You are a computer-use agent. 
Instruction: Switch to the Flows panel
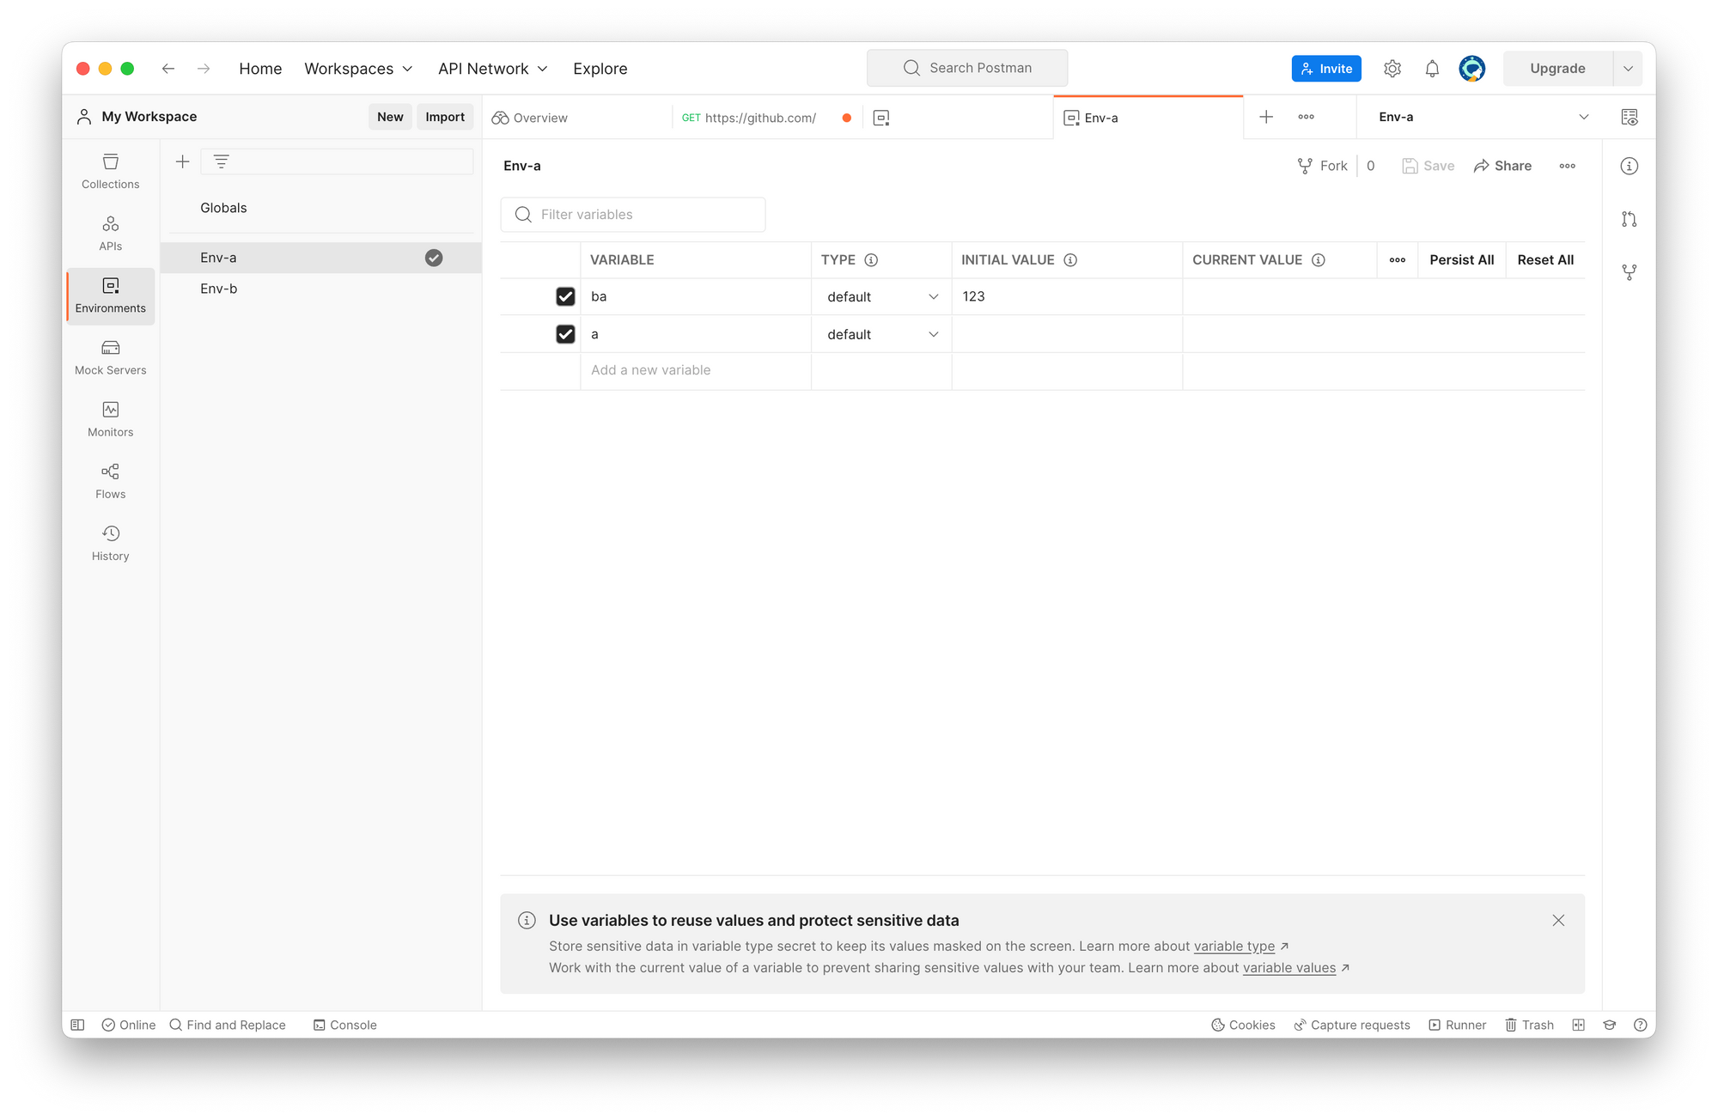tap(110, 480)
